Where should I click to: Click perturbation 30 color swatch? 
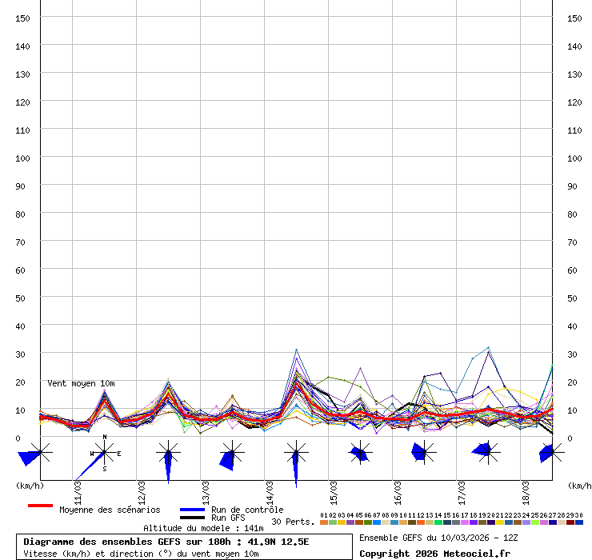pyautogui.click(x=579, y=522)
